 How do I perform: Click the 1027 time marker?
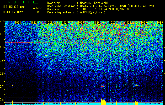[112, 23]
